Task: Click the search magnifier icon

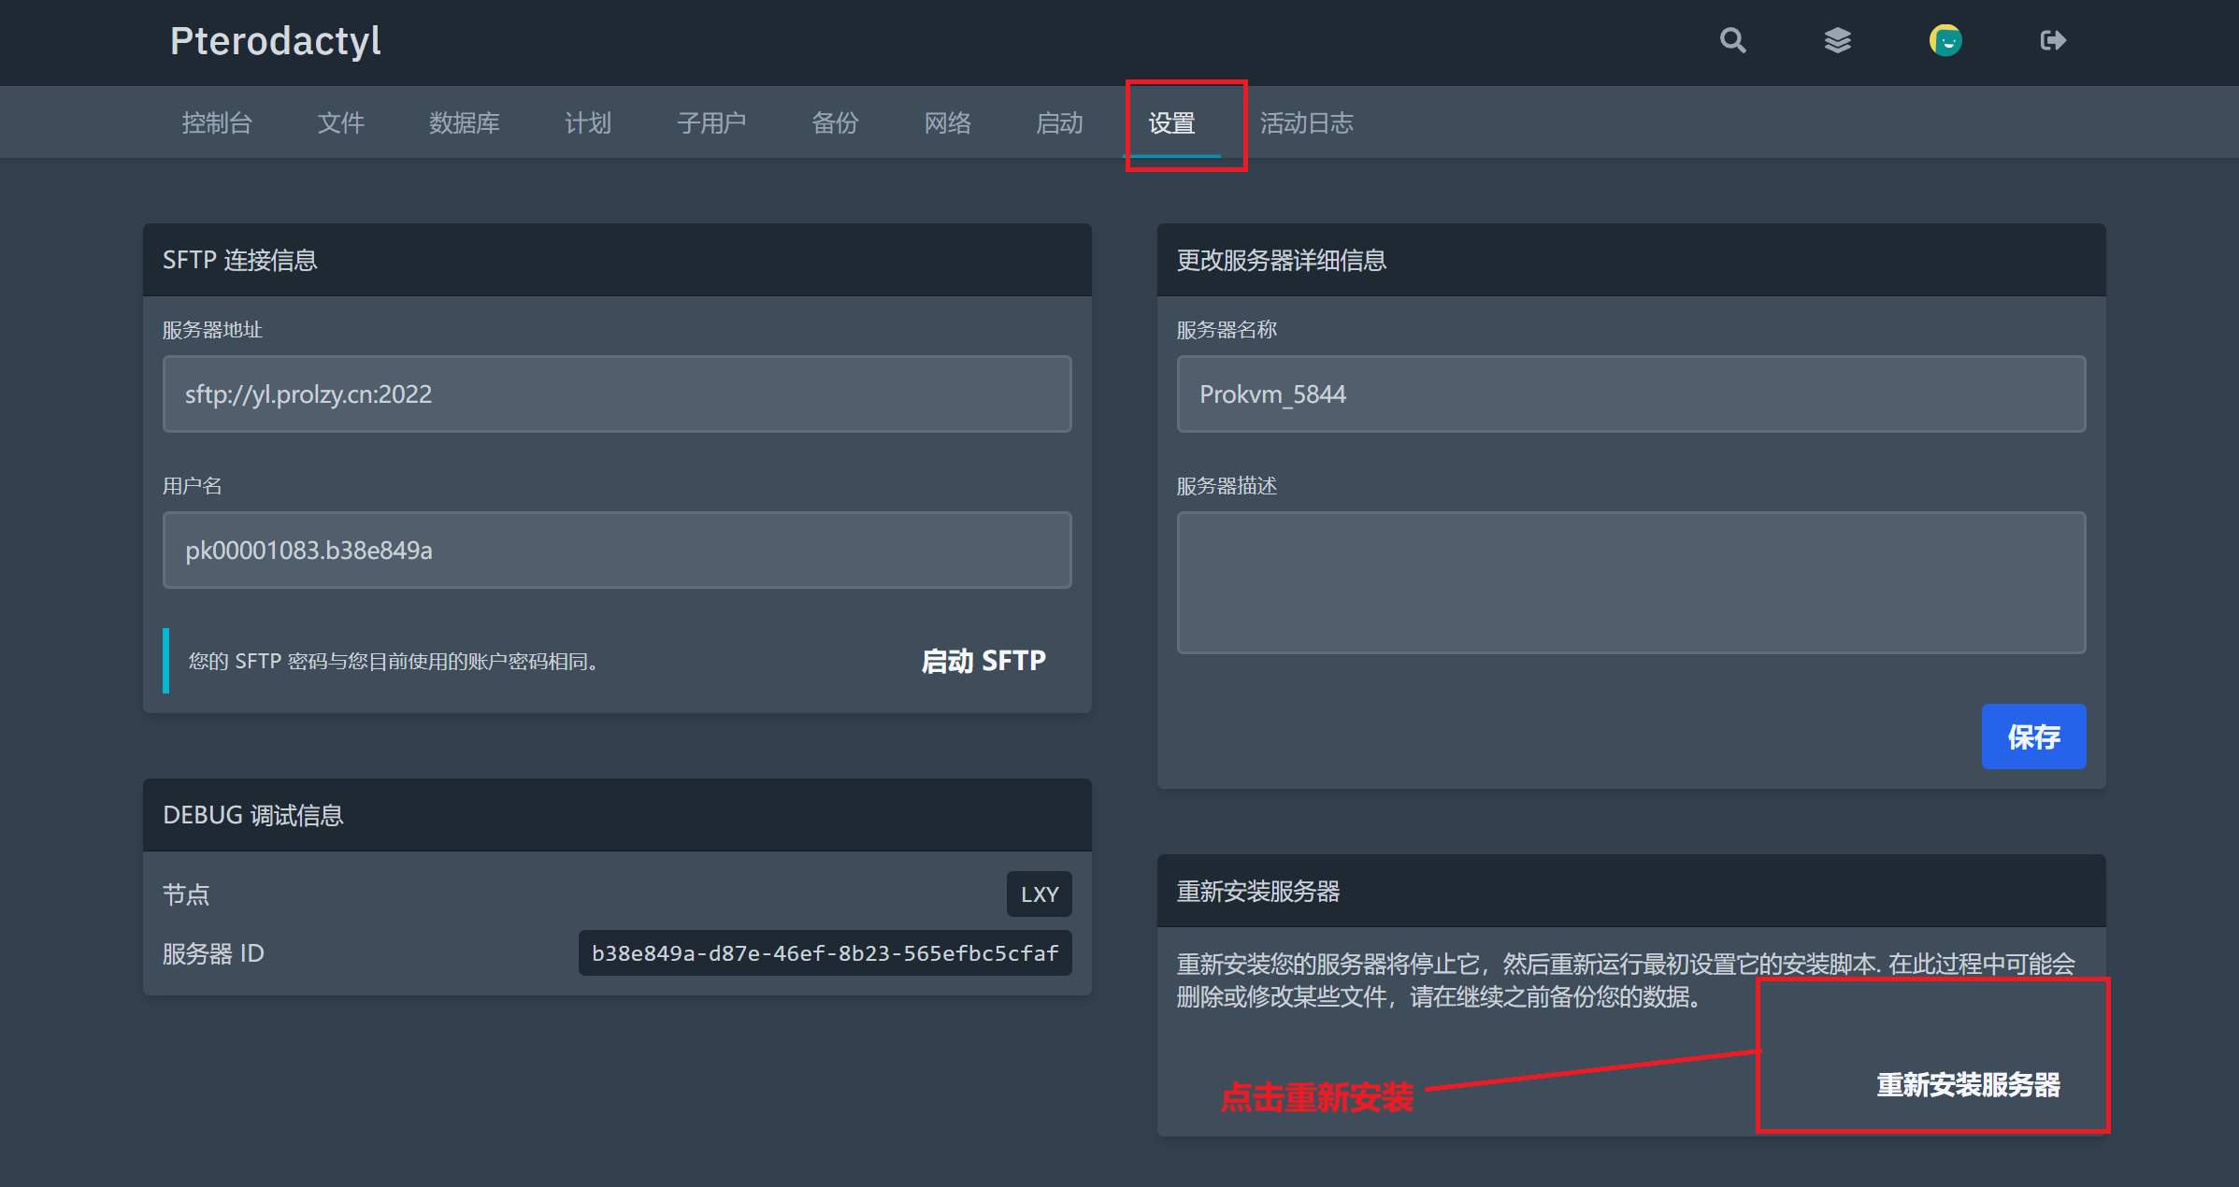Action: (x=1732, y=40)
